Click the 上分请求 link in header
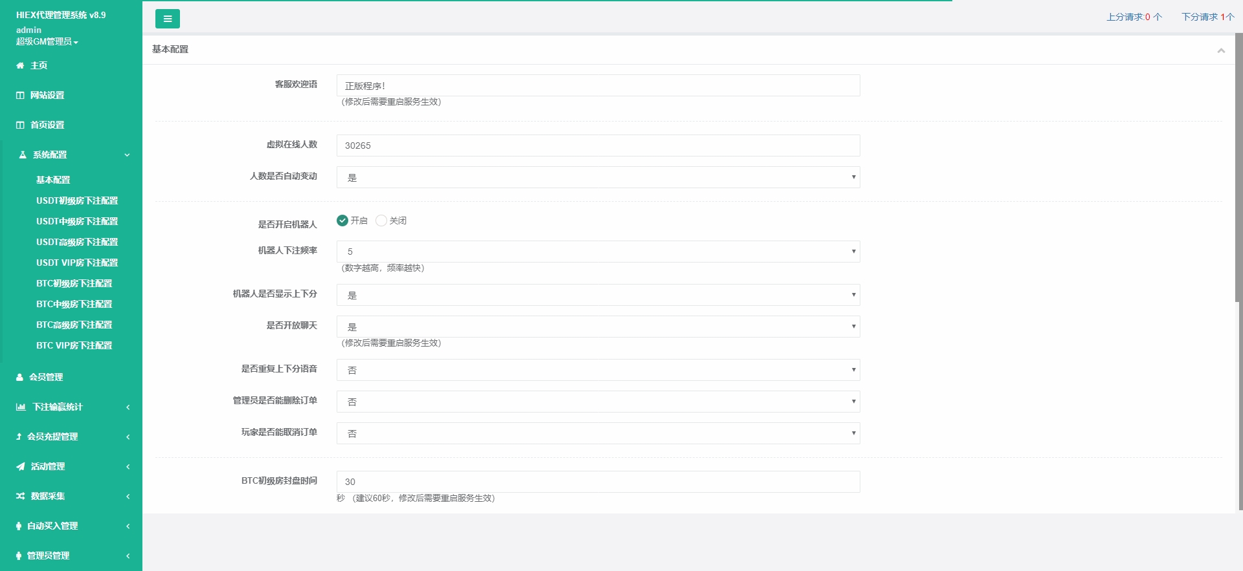Viewport: 1243px width, 571px height. [1134, 17]
